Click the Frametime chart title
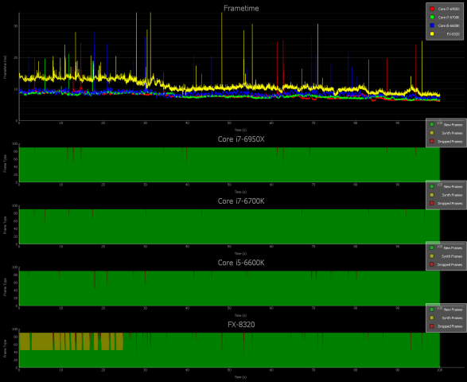 [241, 8]
